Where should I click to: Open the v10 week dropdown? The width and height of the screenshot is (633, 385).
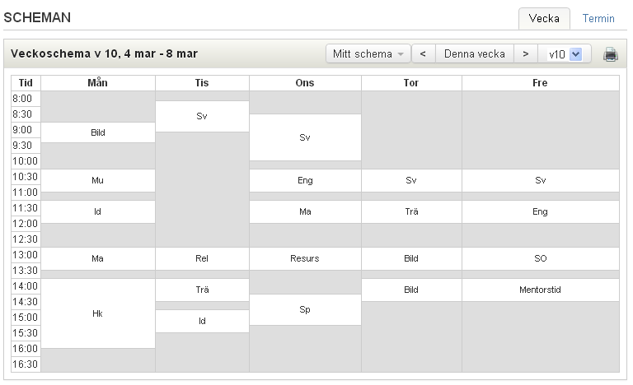click(565, 54)
